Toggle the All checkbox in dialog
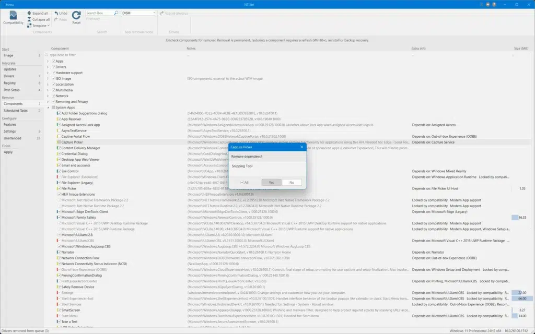535x334 pixels. pyautogui.click(x=242, y=182)
